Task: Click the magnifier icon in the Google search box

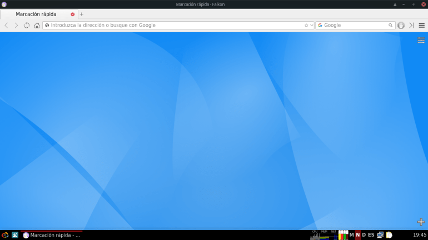Action: (x=391, y=26)
